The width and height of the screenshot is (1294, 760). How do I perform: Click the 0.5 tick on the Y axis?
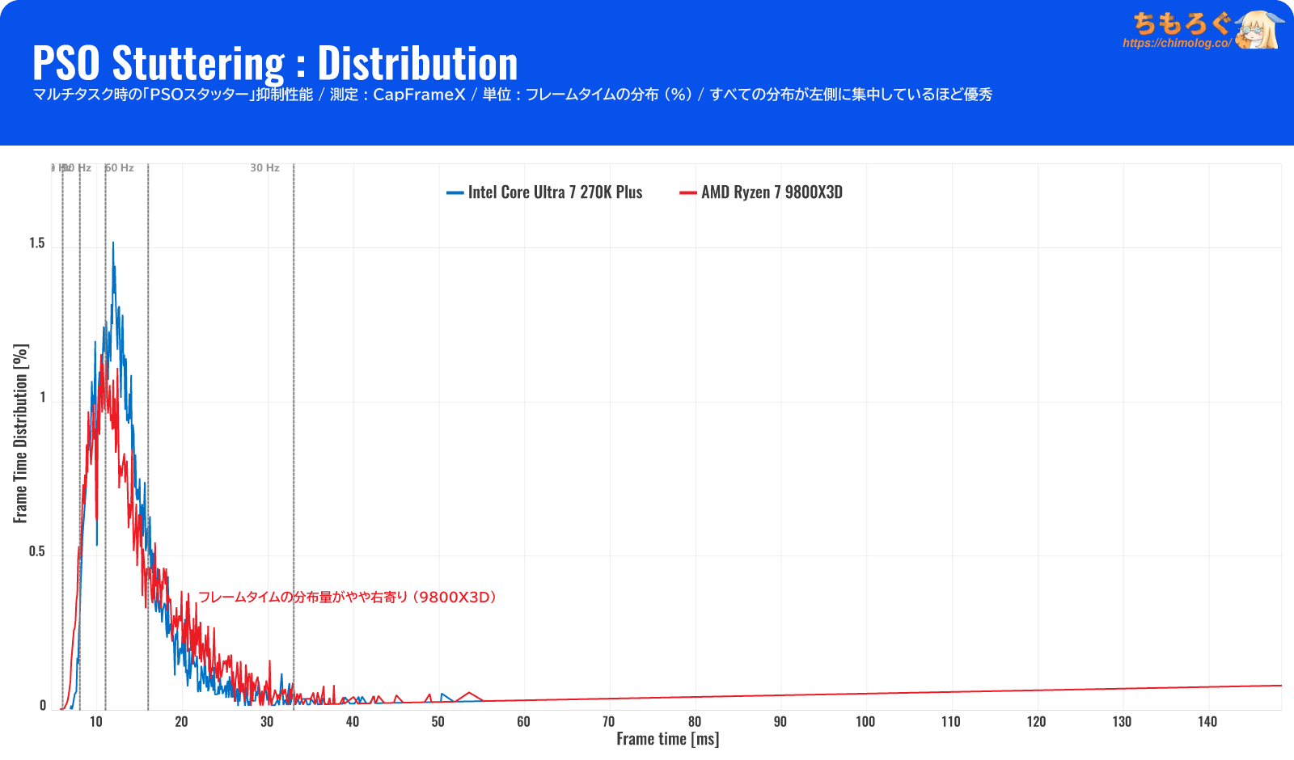pyautogui.click(x=37, y=551)
